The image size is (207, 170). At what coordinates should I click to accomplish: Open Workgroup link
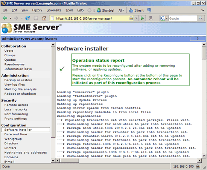point(13,139)
